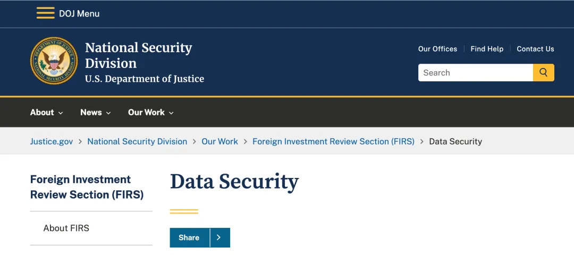574x256 pixels.
Task: Navigate to Justice.gov breadcrumb
Action: pos(52,141)
